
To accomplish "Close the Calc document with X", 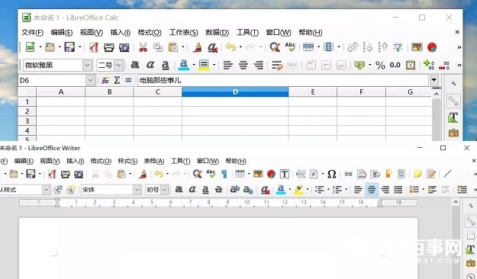I will 457,32.
